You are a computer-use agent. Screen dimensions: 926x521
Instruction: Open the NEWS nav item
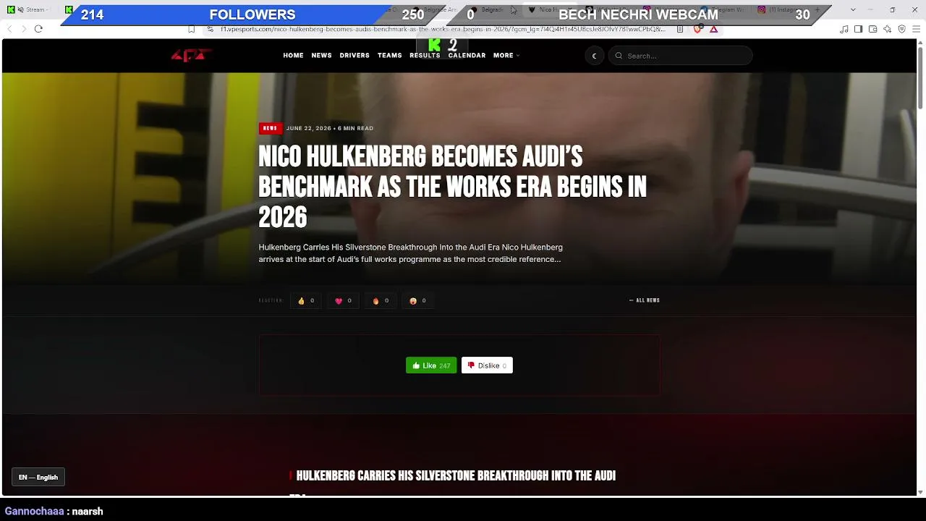pos(321,56)
